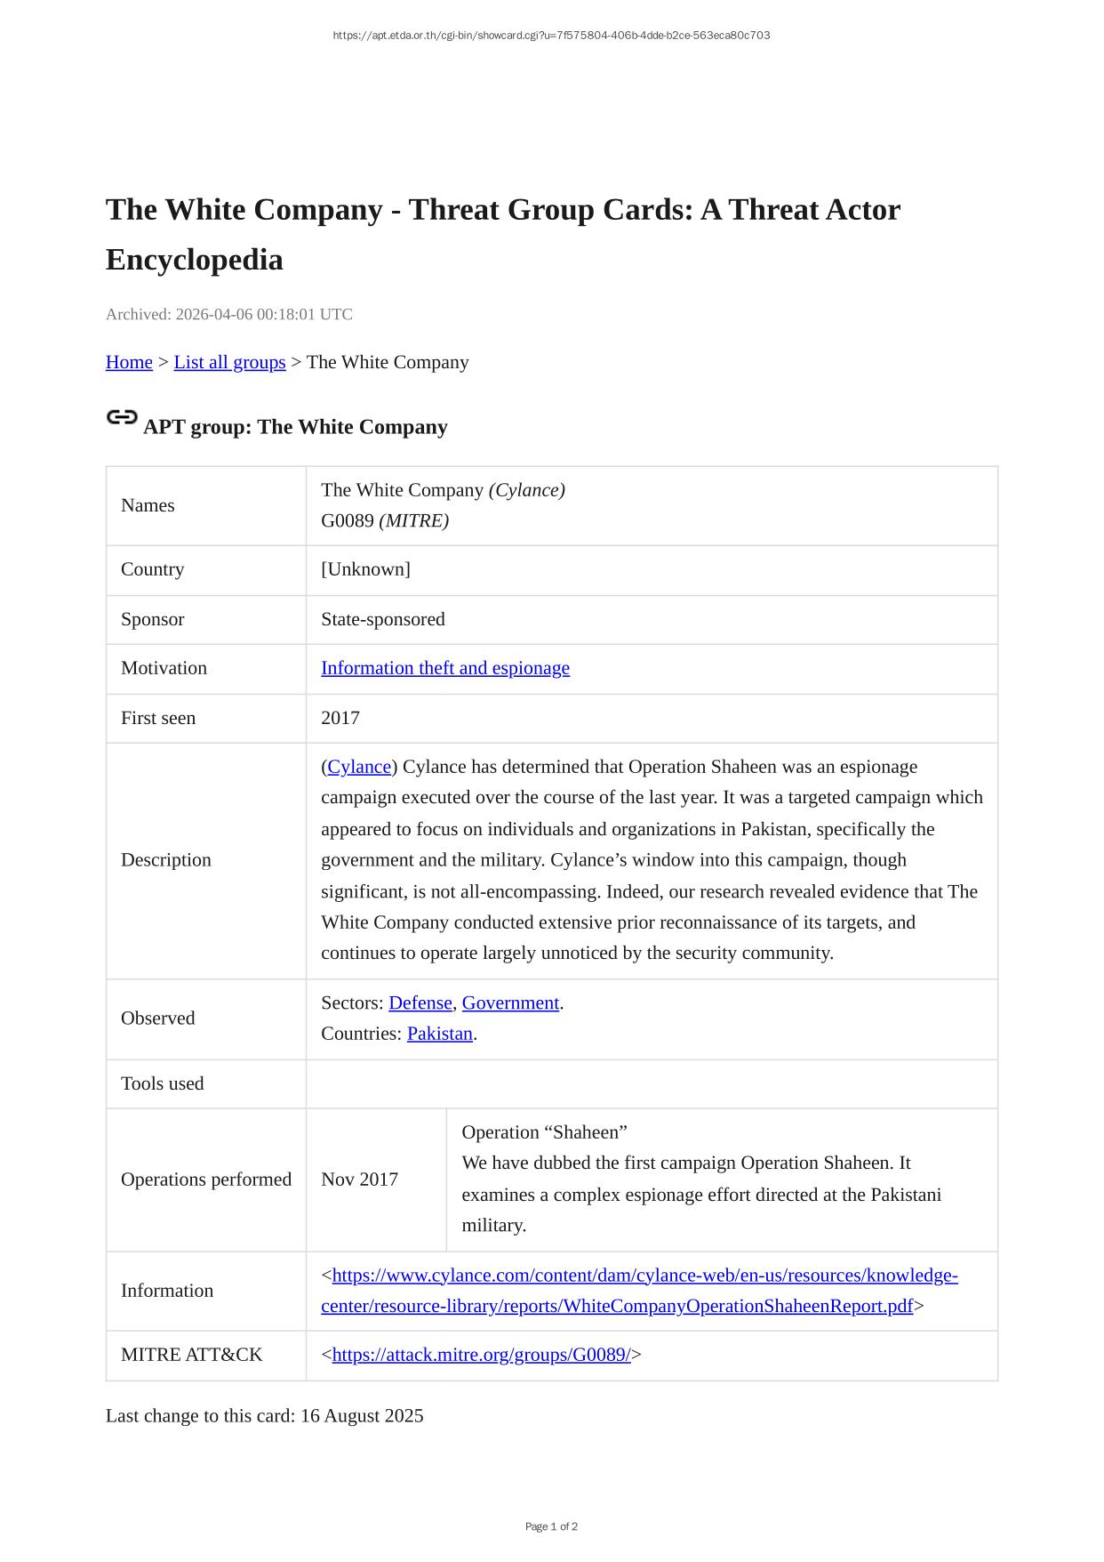Click the archived timestamp line

pyautogui.click(x=229, y=314)
